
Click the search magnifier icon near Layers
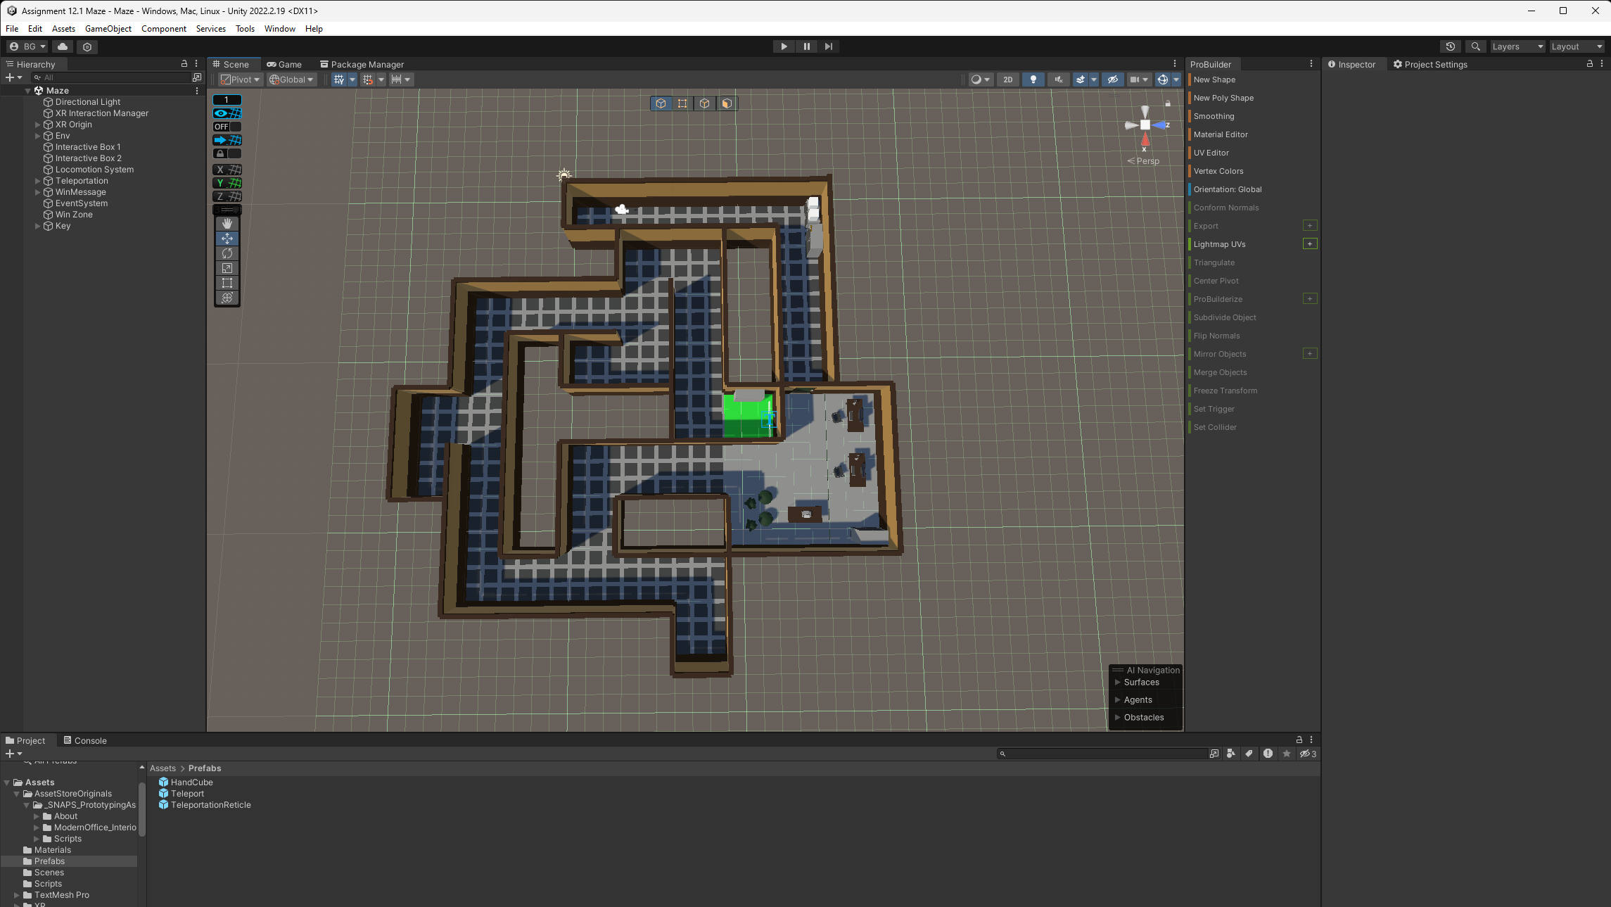tap(1475, 46)
